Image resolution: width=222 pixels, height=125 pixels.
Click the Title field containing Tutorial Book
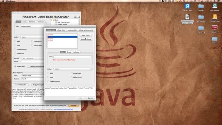[x=33, y=76]
